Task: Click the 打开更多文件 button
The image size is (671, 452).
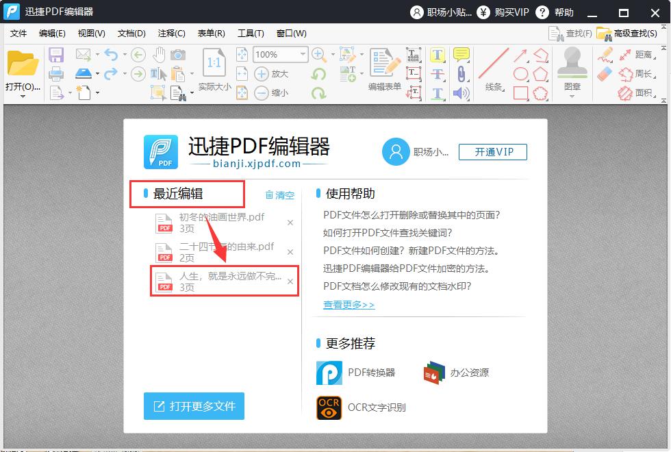Action: pos(194,406)
